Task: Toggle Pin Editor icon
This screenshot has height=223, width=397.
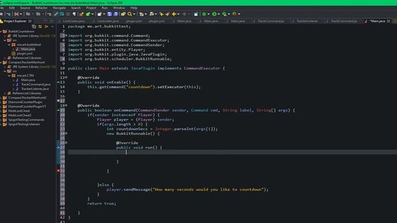Action: pos(196,14)
